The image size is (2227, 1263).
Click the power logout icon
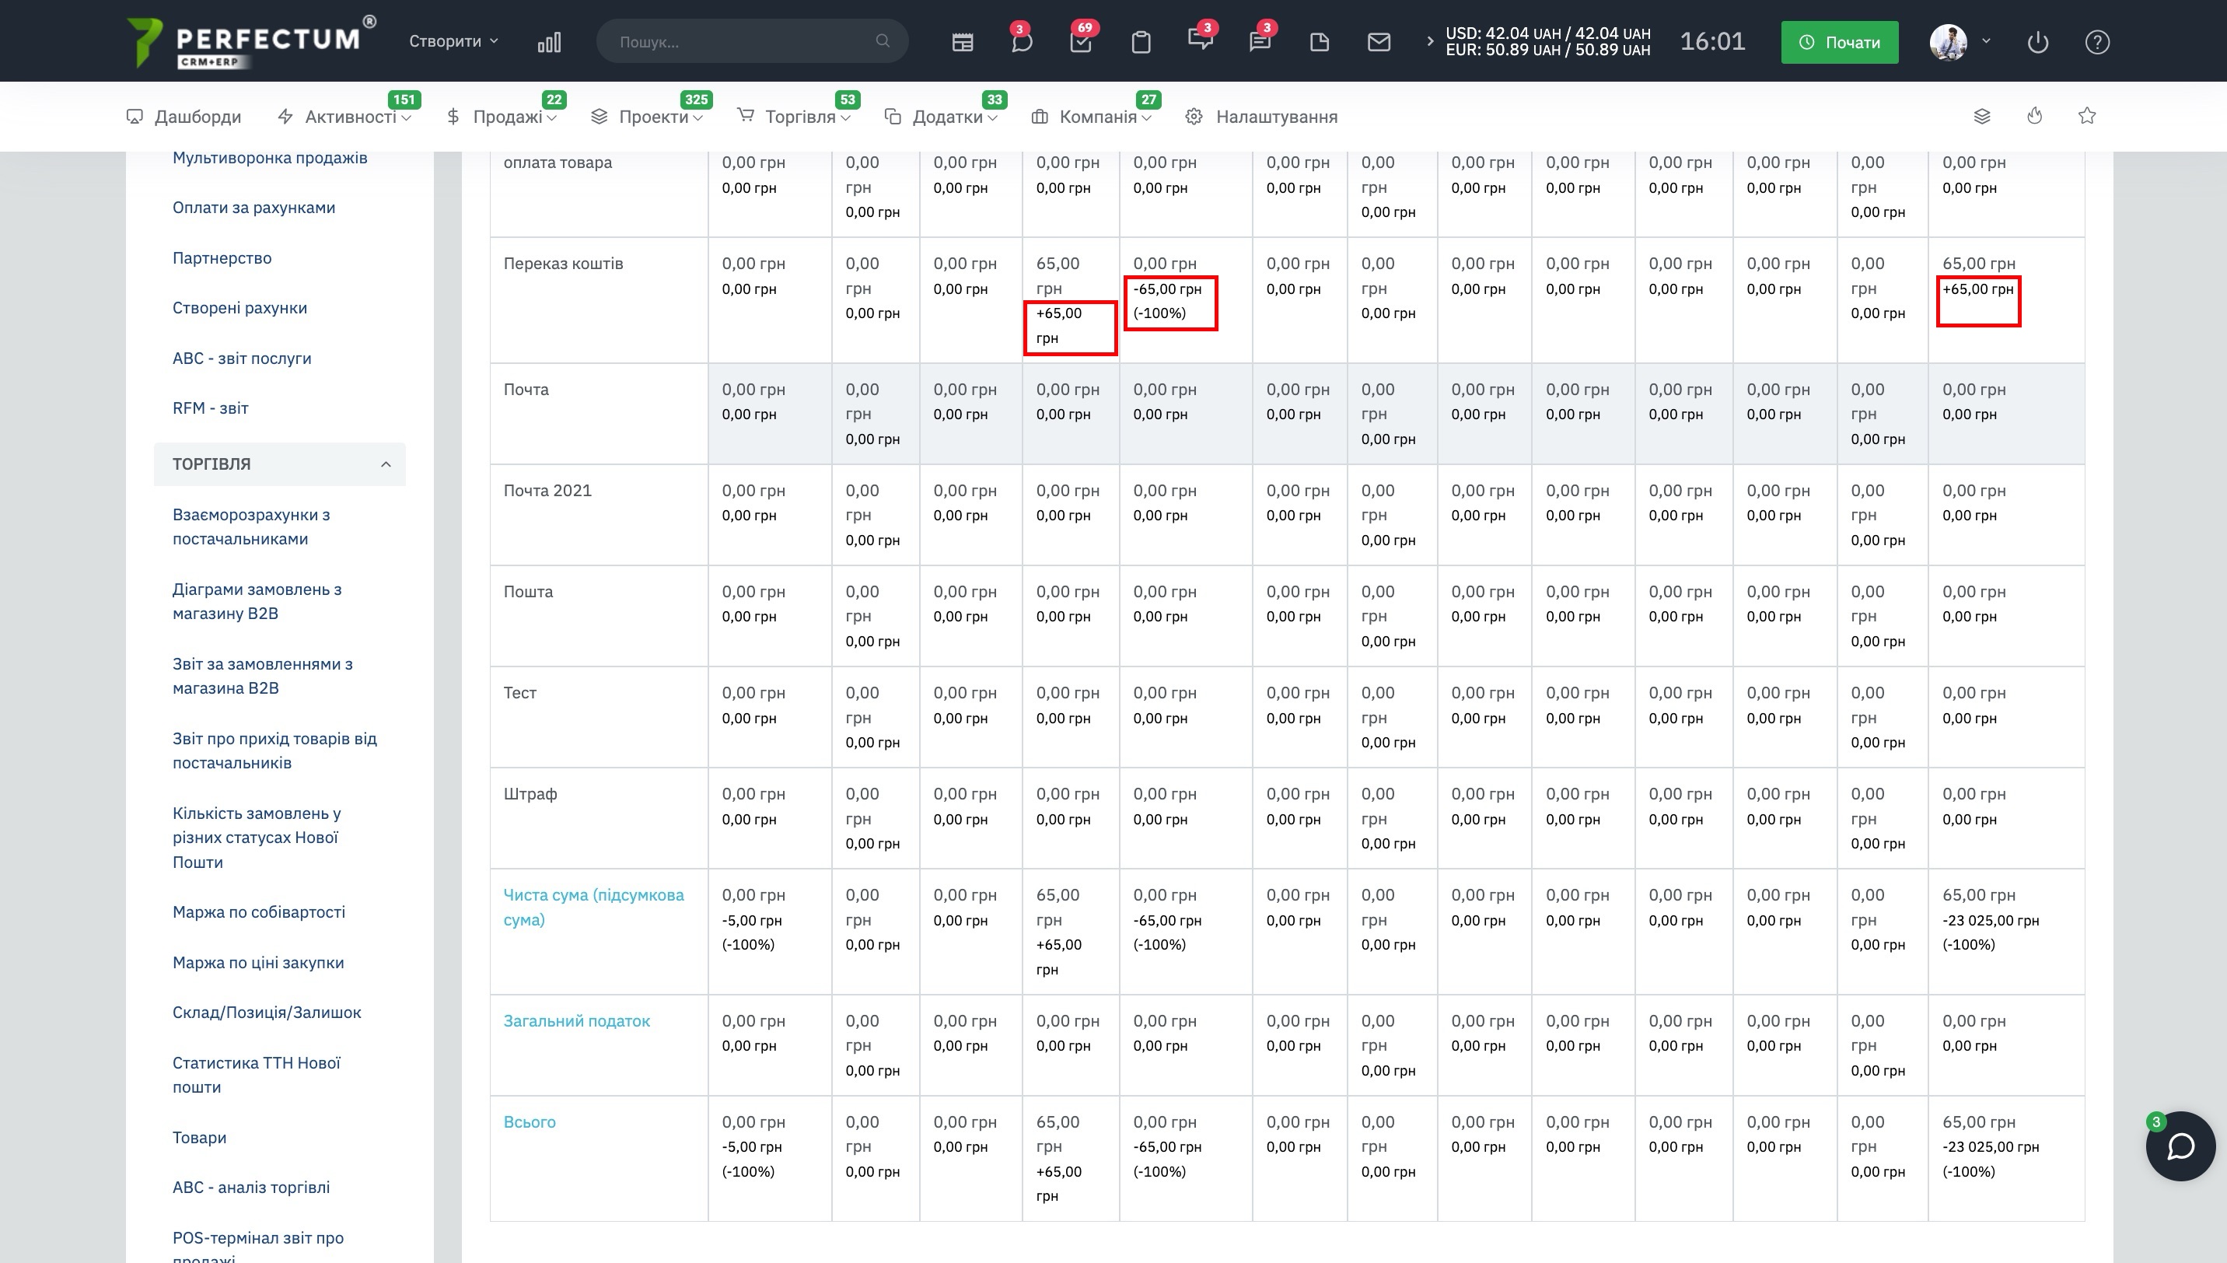pos(2037,42)
